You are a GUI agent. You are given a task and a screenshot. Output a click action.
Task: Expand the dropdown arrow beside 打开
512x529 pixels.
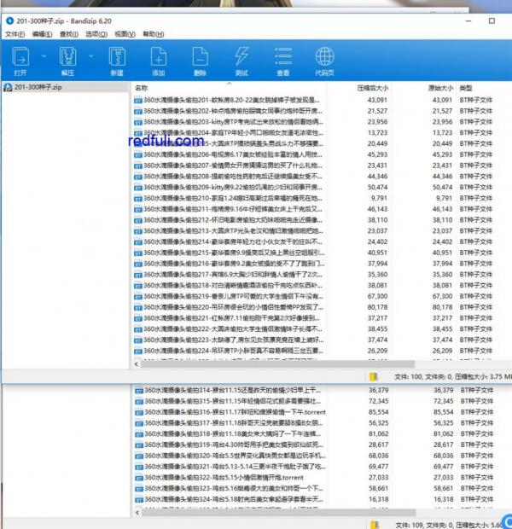point(44,56)
